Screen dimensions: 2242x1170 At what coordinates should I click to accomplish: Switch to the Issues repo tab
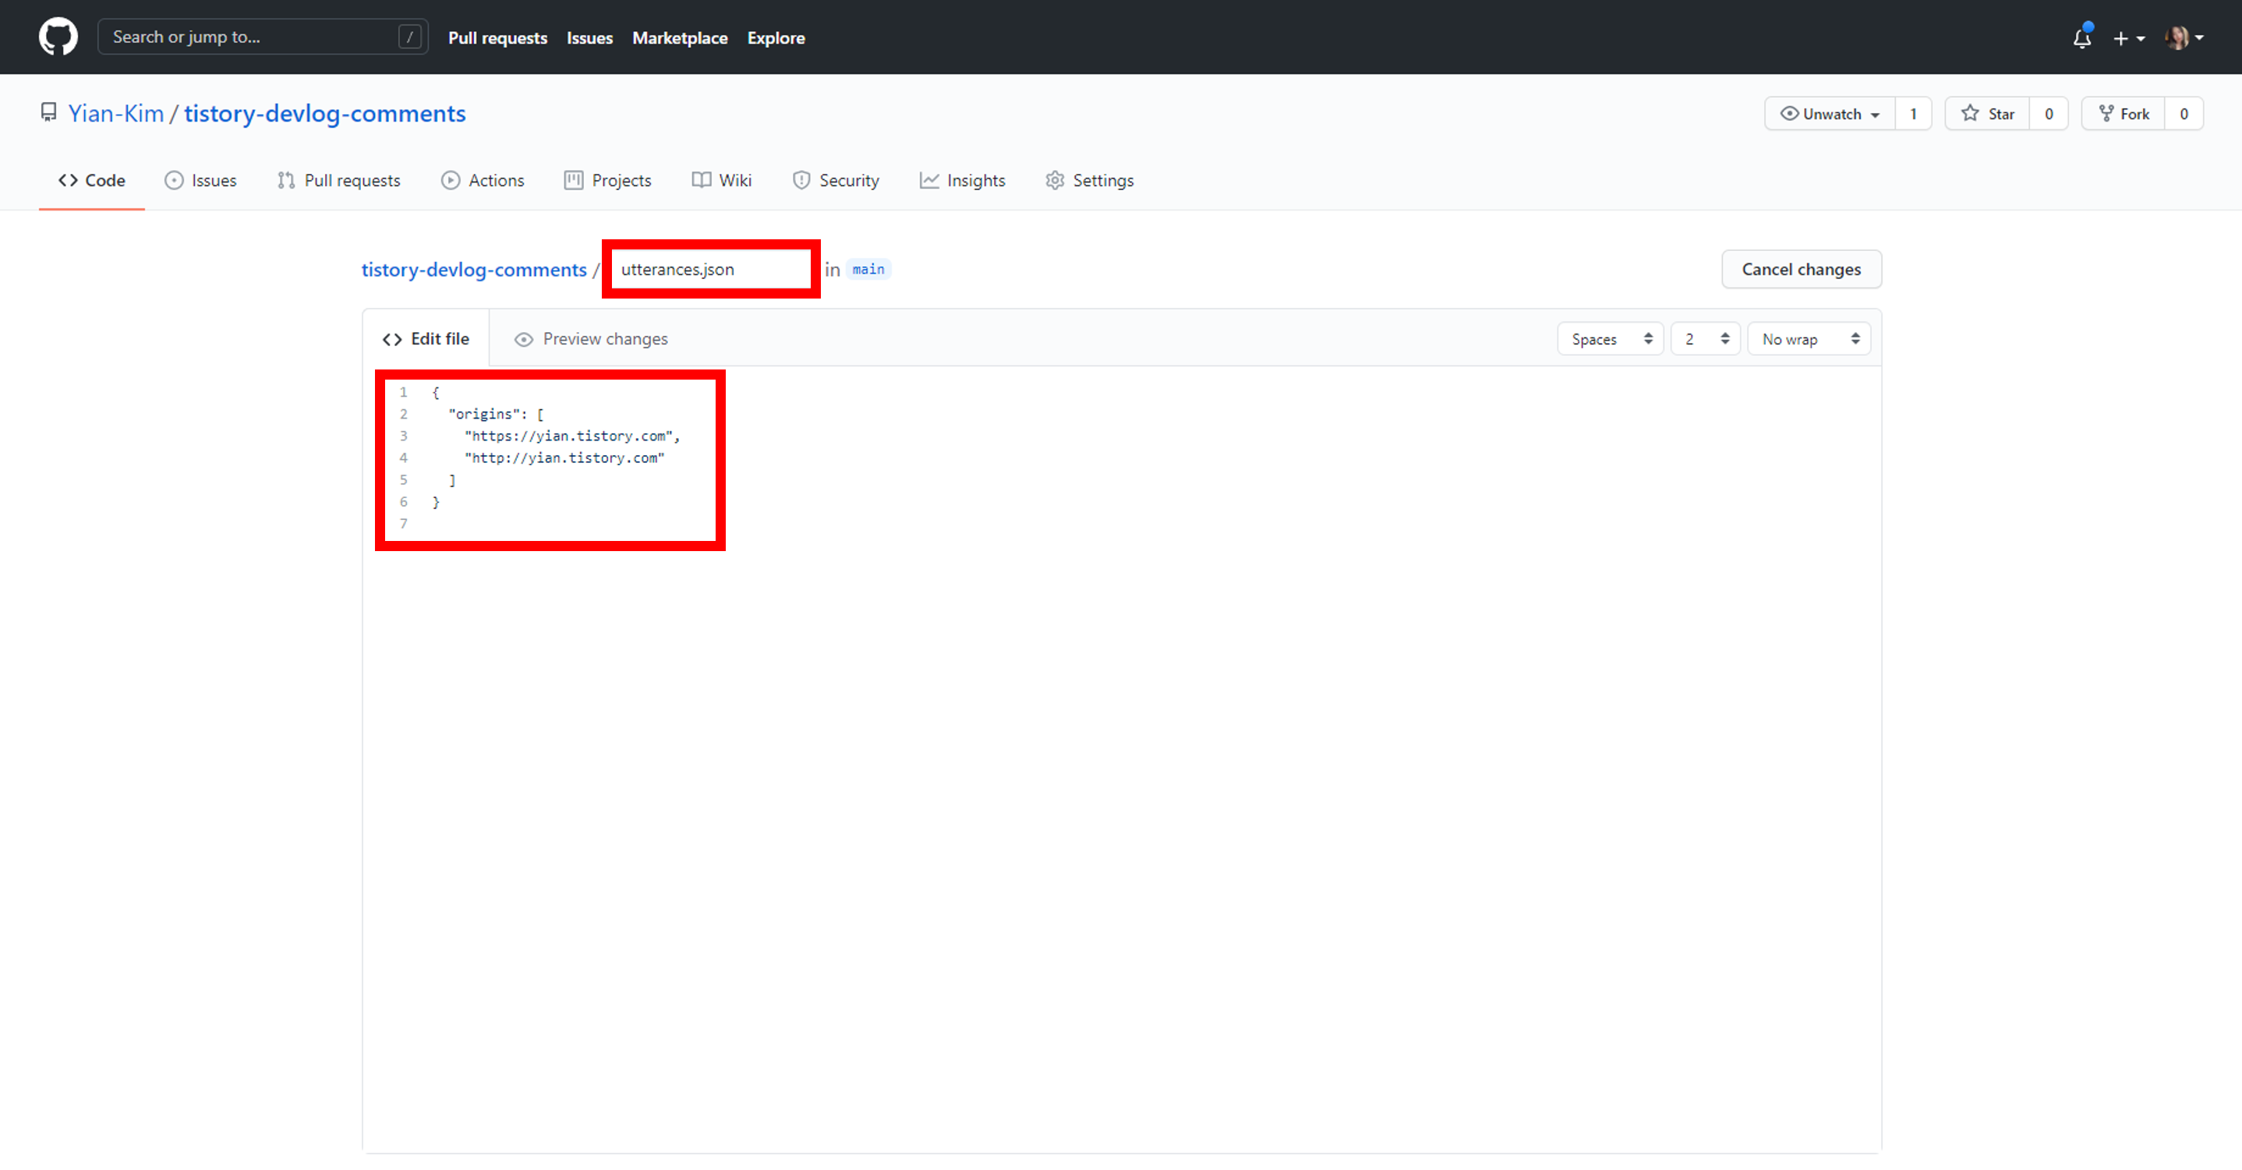click(201, 180)
